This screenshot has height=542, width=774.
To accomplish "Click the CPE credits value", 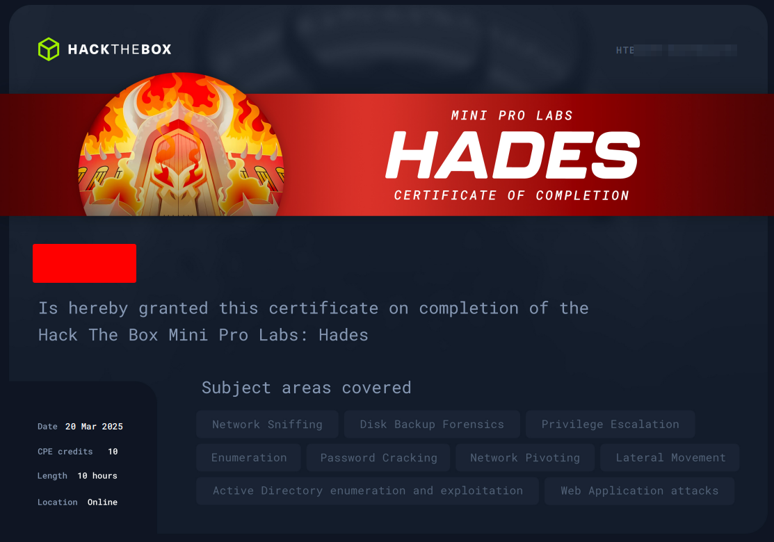I will tap(113, 452).
